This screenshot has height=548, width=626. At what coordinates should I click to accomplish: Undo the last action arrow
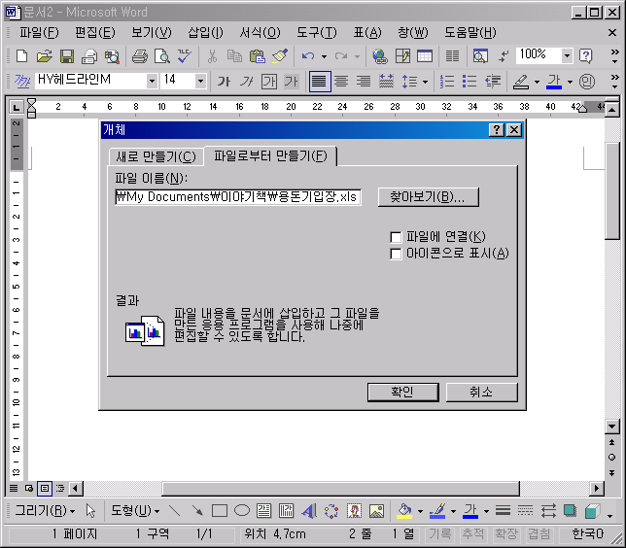pos(308,56)
